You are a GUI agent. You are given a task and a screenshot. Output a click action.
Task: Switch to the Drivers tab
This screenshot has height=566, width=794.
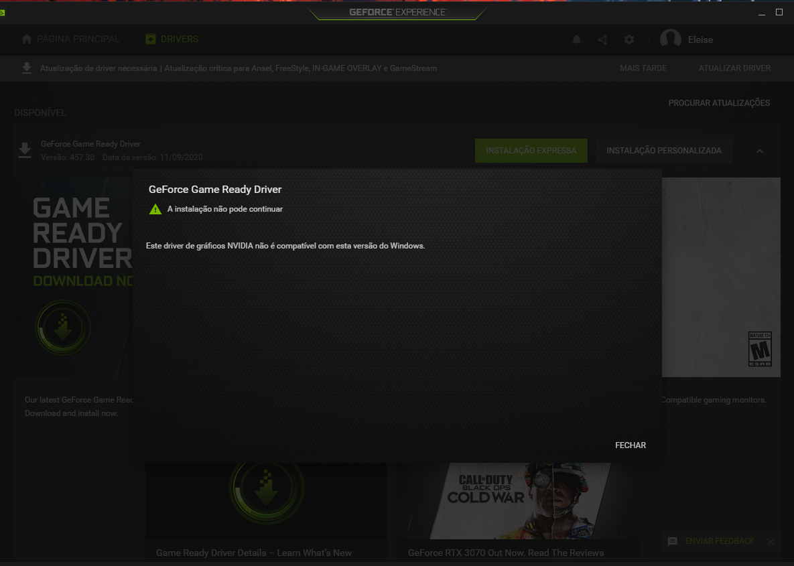[172, 39]
